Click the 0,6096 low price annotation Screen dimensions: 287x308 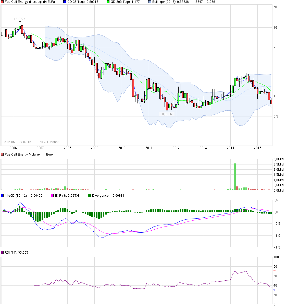(x=167, y=114)
